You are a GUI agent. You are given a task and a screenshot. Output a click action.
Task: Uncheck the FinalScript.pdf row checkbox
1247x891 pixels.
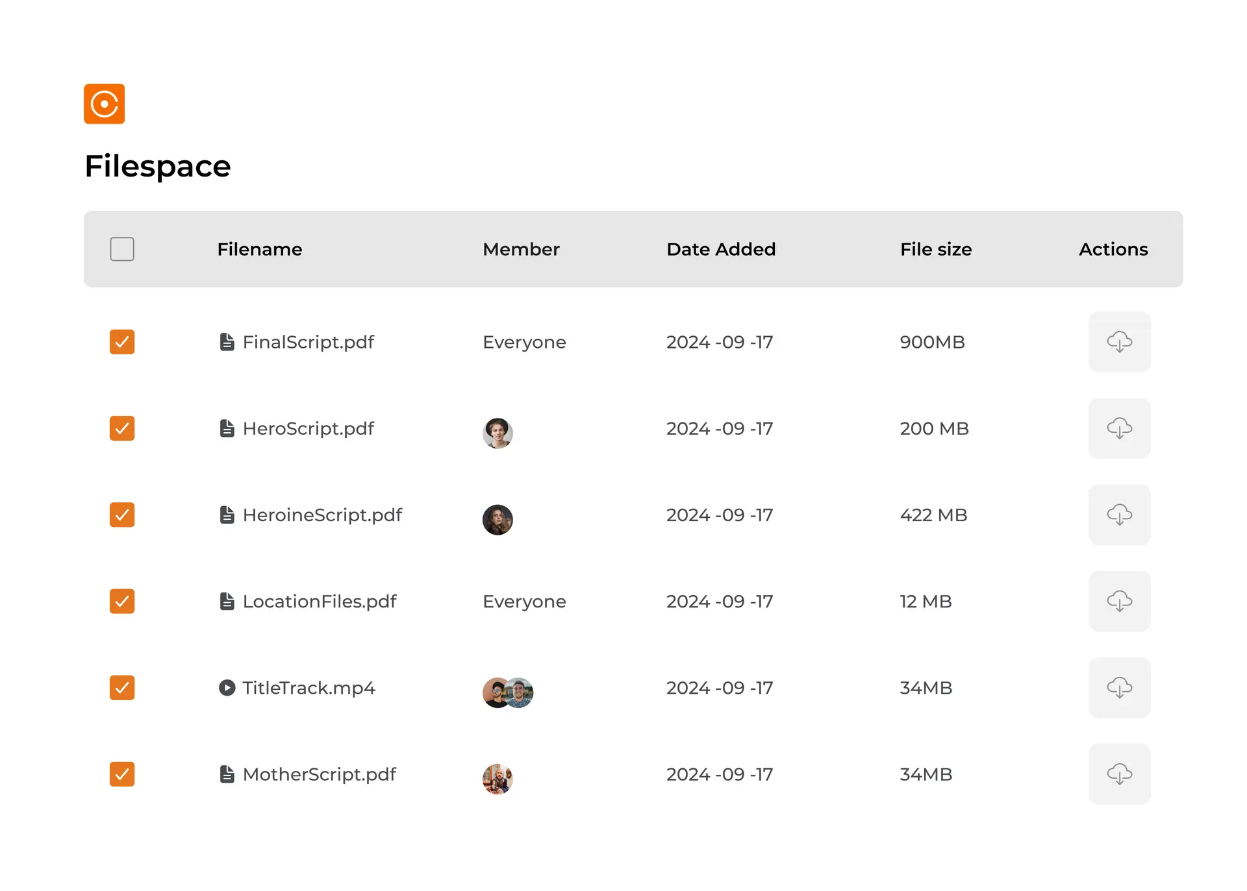pos(122,342)
